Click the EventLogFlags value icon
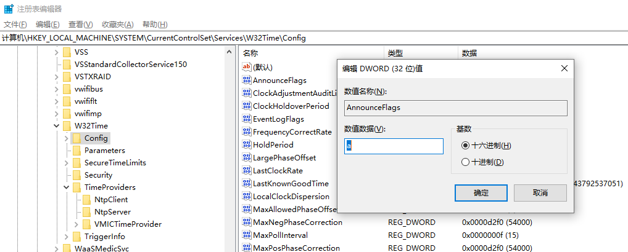This screenshot has height=252, width=628. (x=247, y=119)
